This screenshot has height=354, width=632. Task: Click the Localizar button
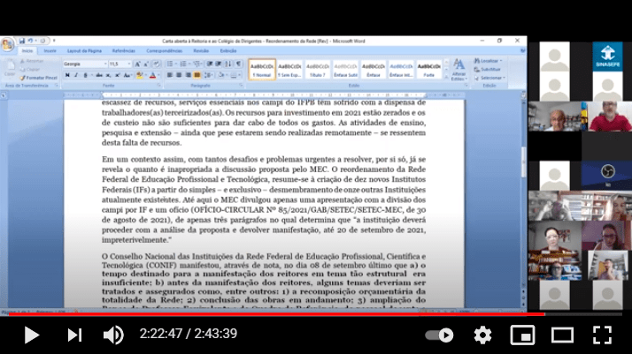491,61
